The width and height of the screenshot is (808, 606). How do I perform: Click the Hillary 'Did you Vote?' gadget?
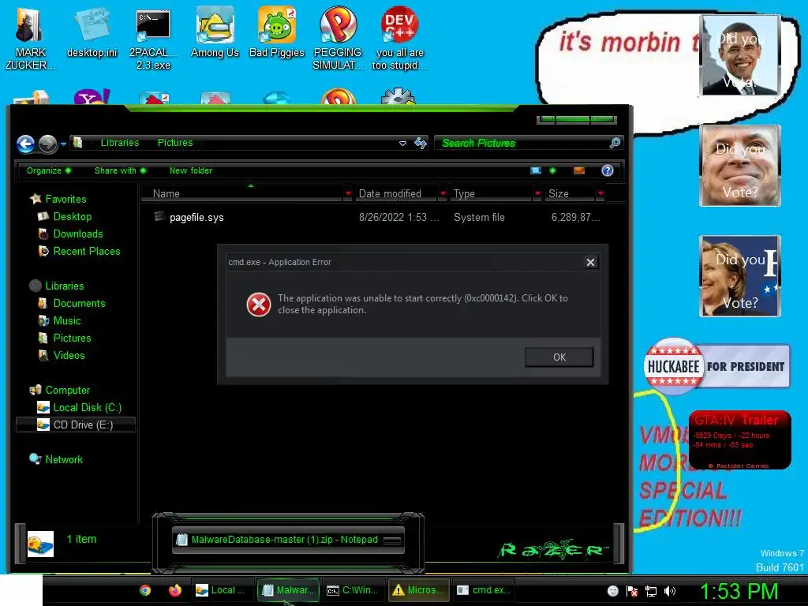pyautogui.click(x=740, y=276)
